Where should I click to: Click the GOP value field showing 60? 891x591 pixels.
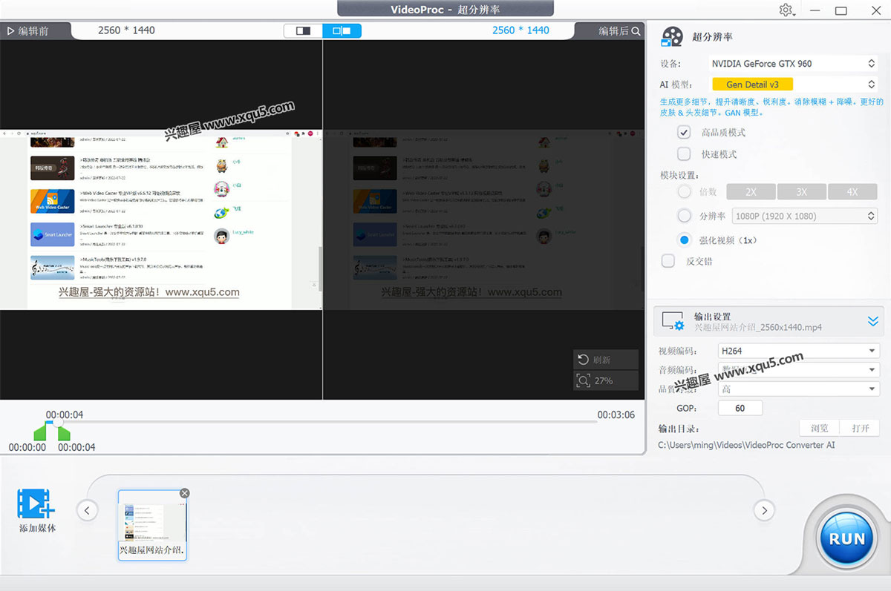point(740,409)
